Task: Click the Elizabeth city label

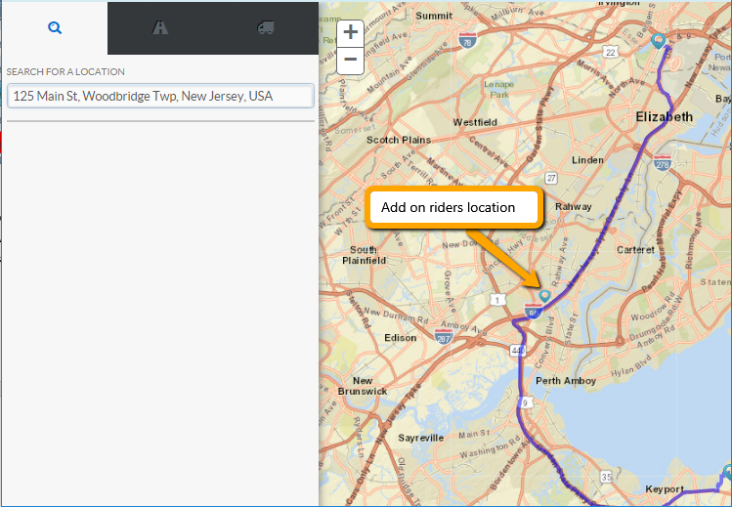Action: [x=664, y=116]
